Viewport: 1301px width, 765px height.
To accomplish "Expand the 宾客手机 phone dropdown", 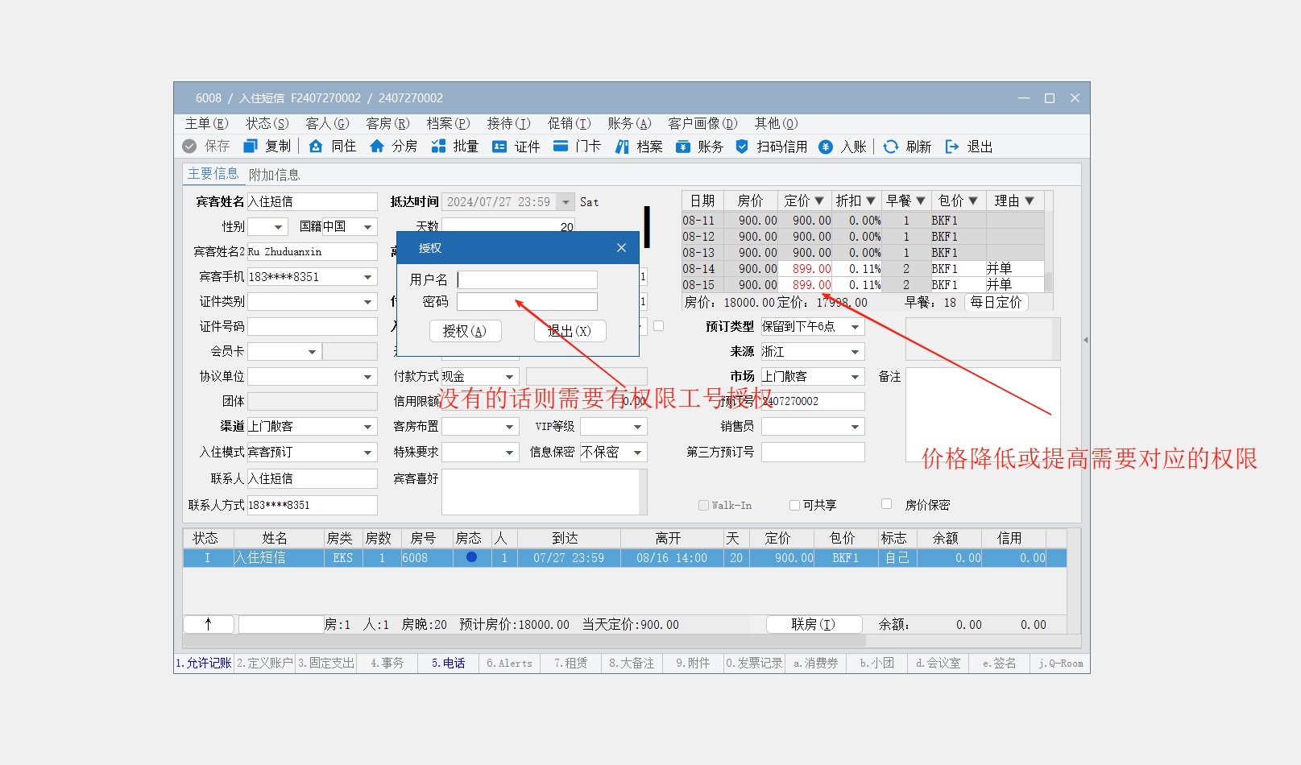I will pyautogui.click(x=368, y=277).
